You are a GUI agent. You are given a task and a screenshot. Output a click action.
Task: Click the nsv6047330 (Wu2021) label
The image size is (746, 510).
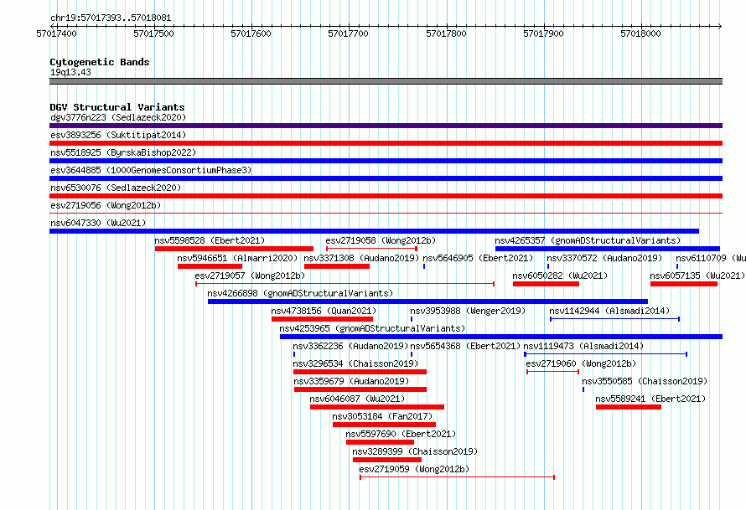98,223
